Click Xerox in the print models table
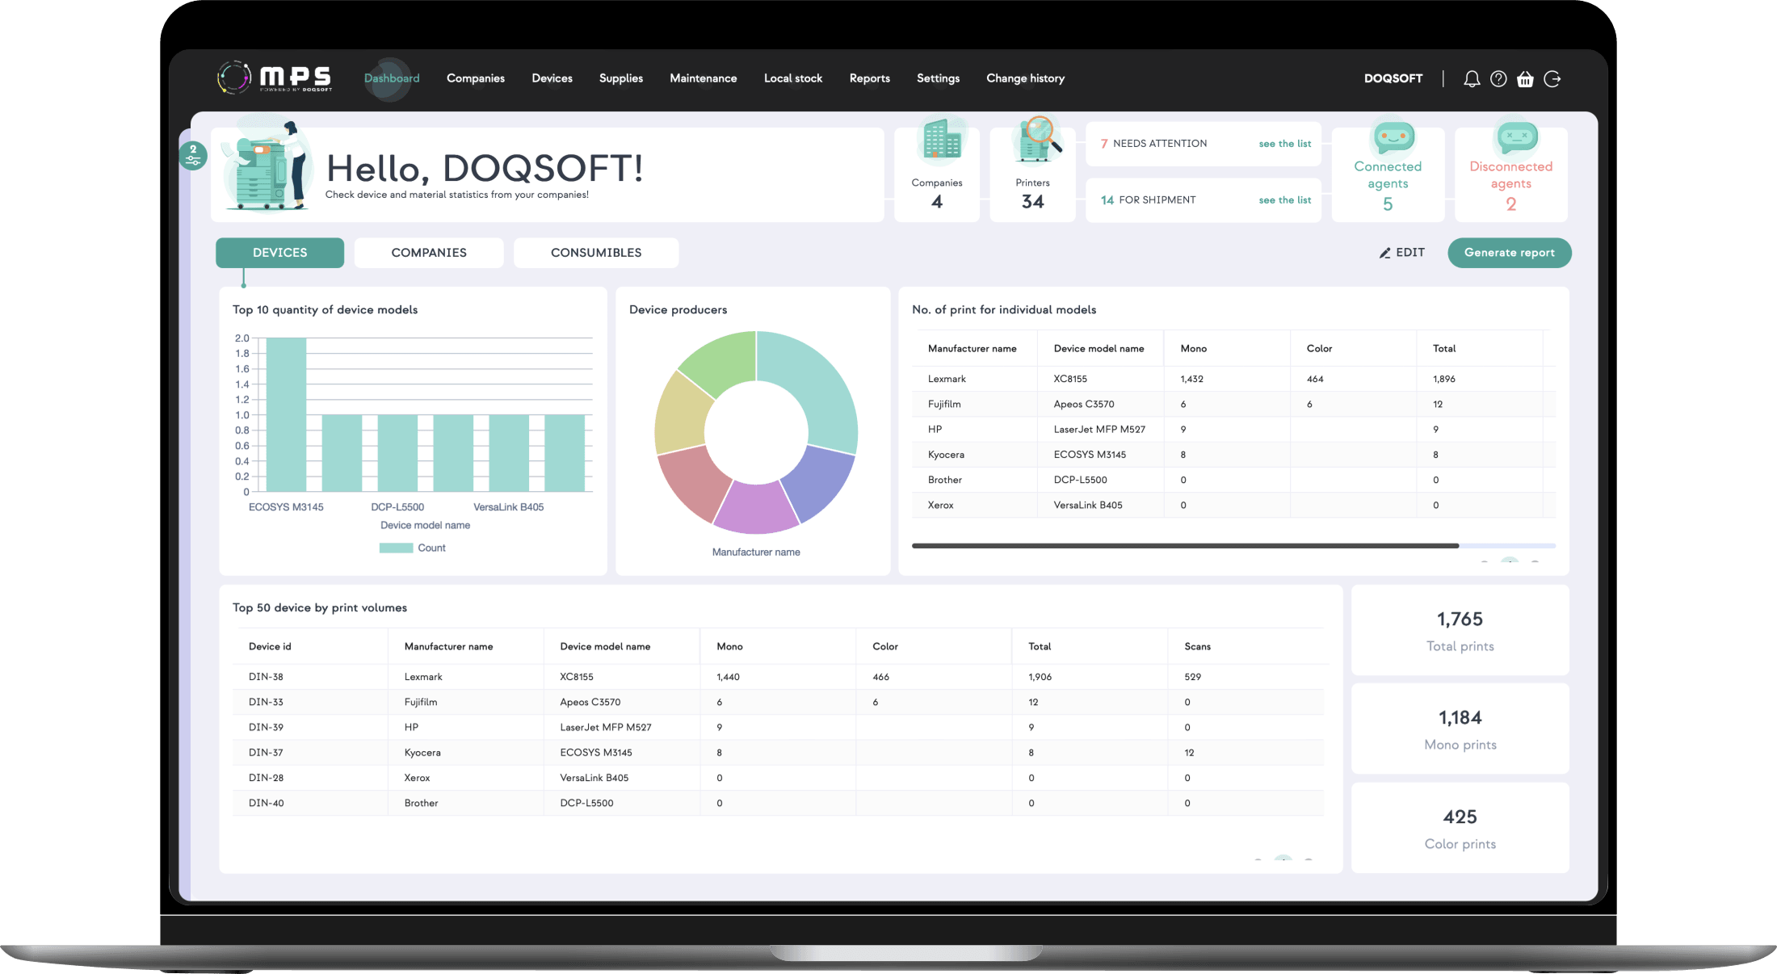Viewport: 1777px width, 974px height. [940, 506]
